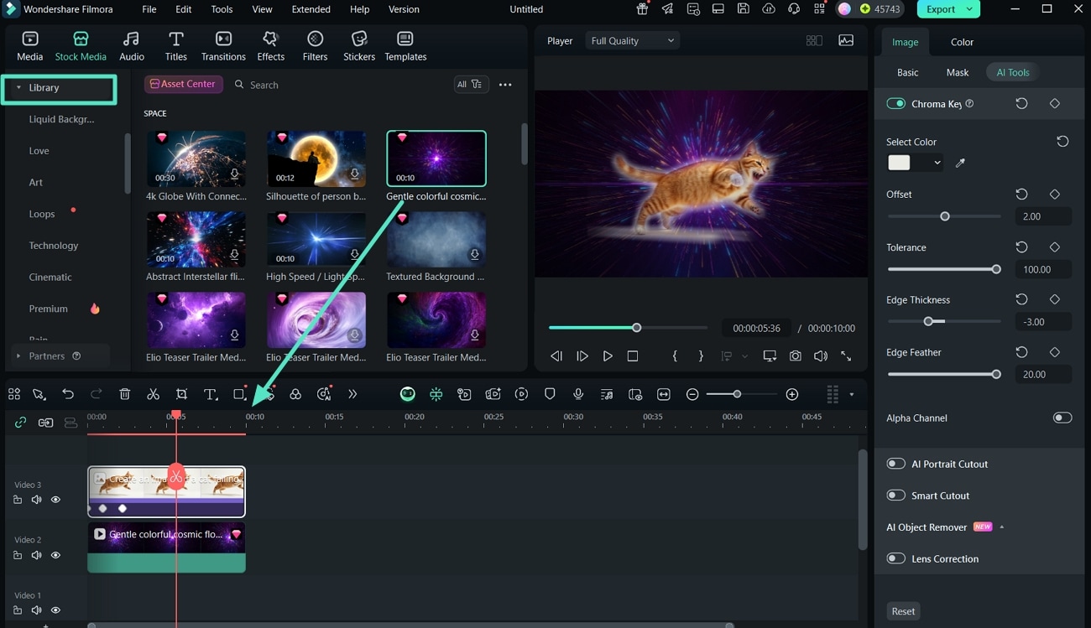Open the gift icon in title bar

tap(643, 9)
